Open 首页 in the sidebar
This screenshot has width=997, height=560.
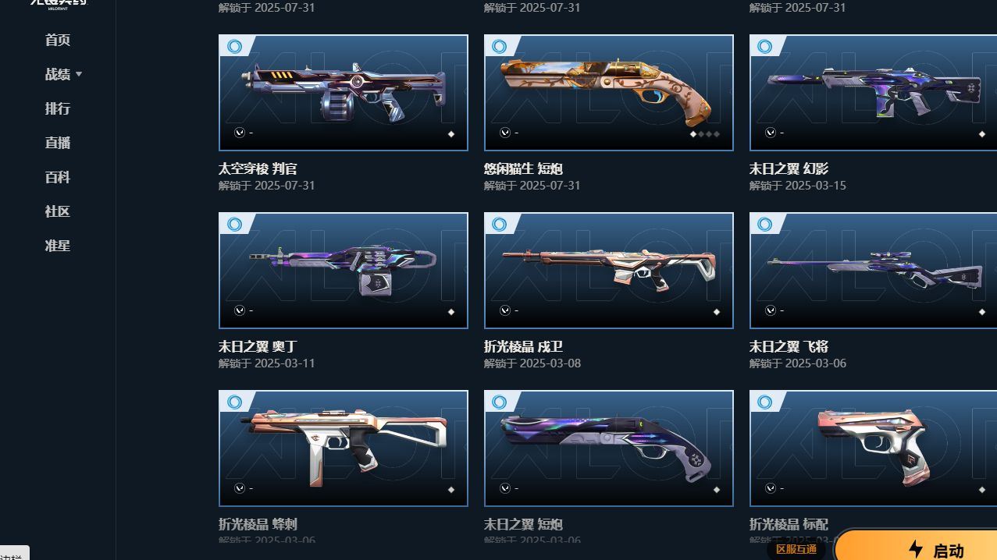[x=58, y=40]
